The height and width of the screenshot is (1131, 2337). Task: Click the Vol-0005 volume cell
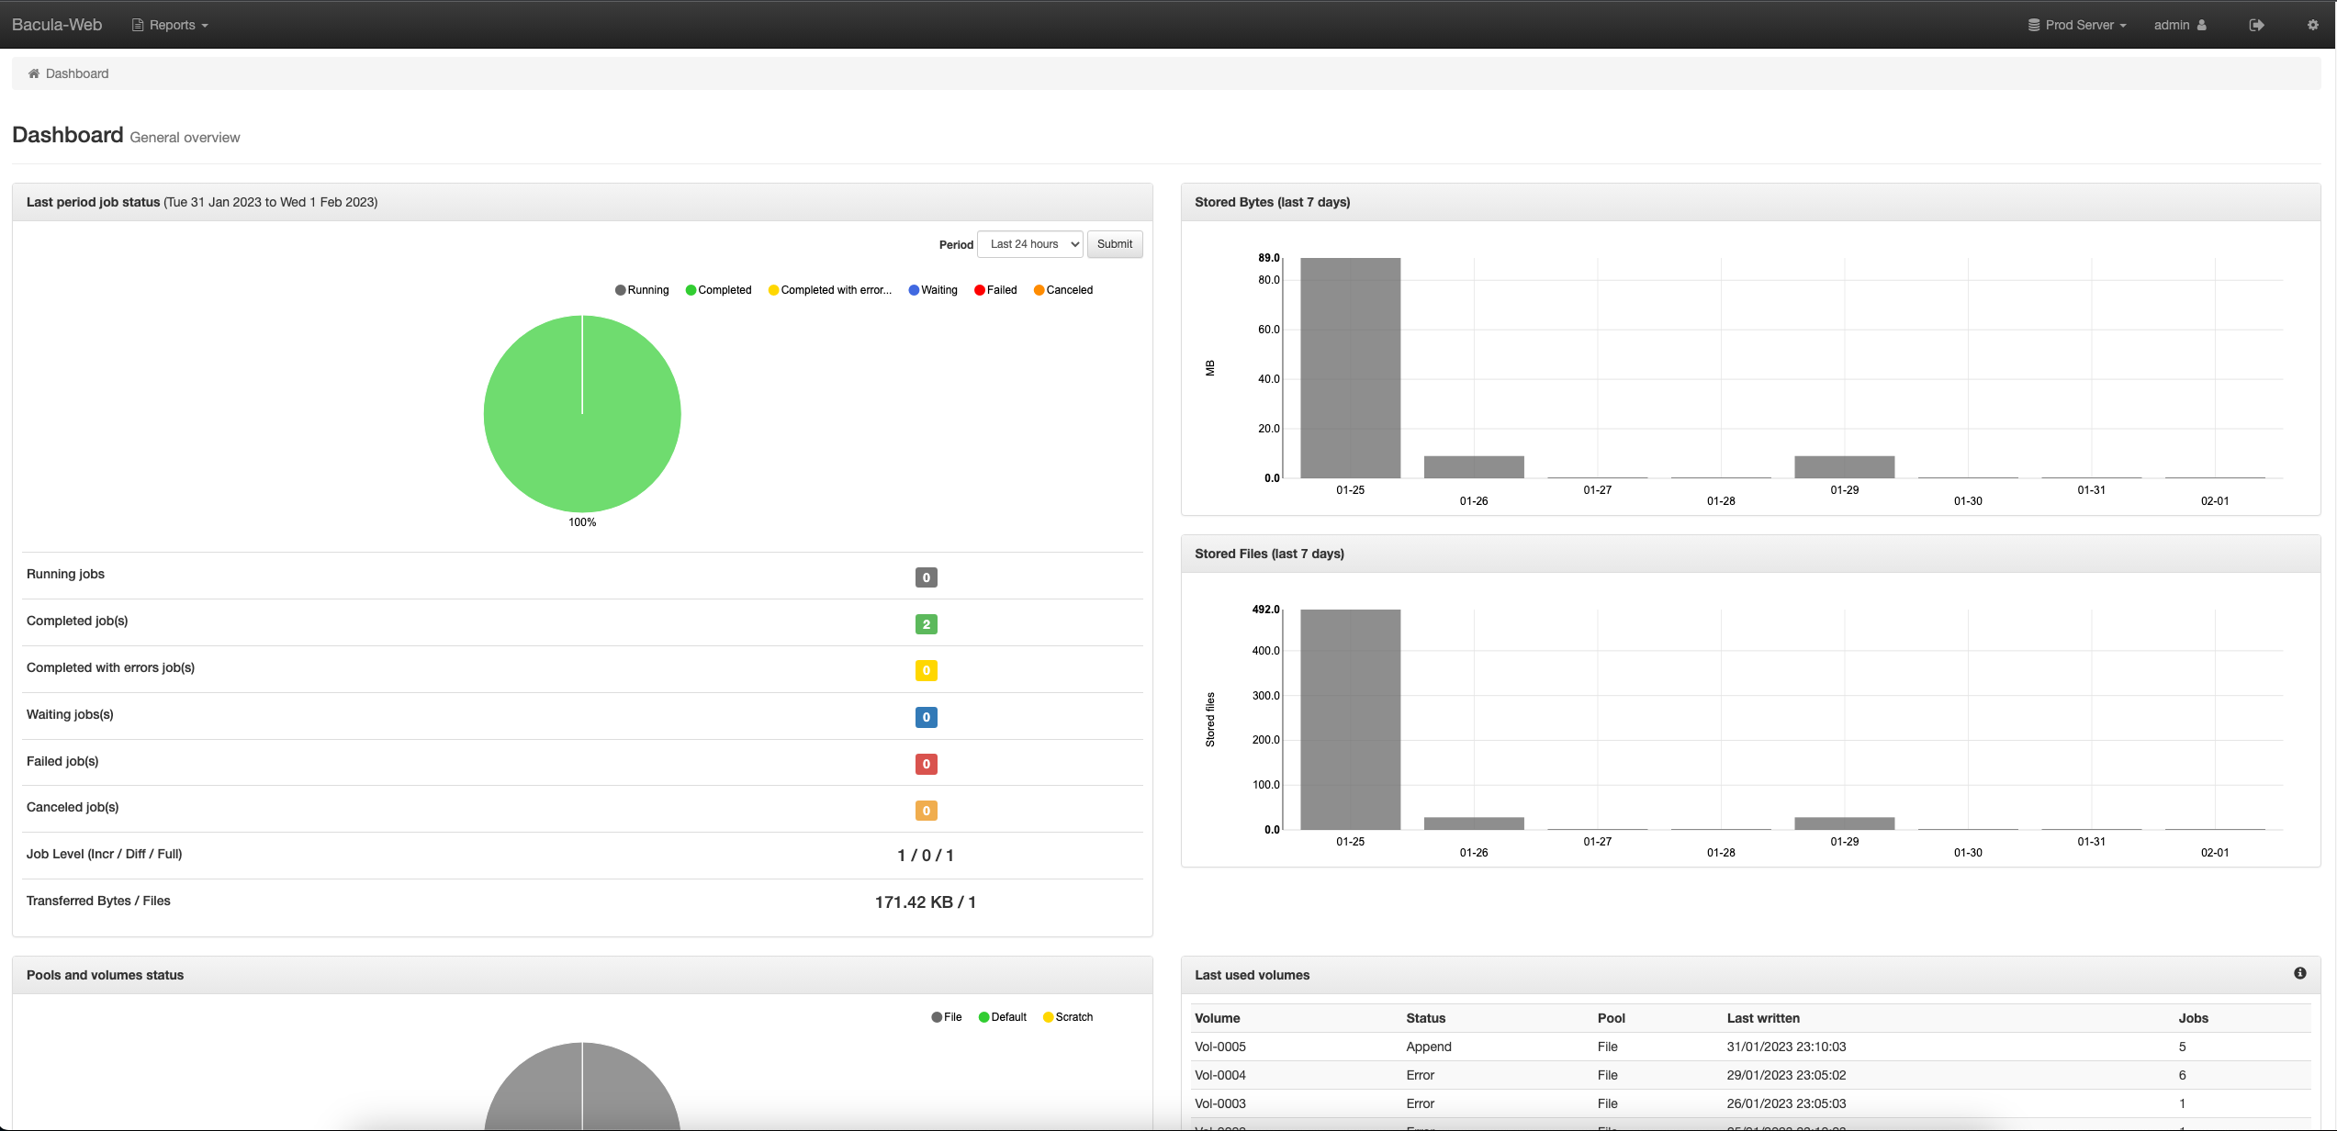1220,1047
